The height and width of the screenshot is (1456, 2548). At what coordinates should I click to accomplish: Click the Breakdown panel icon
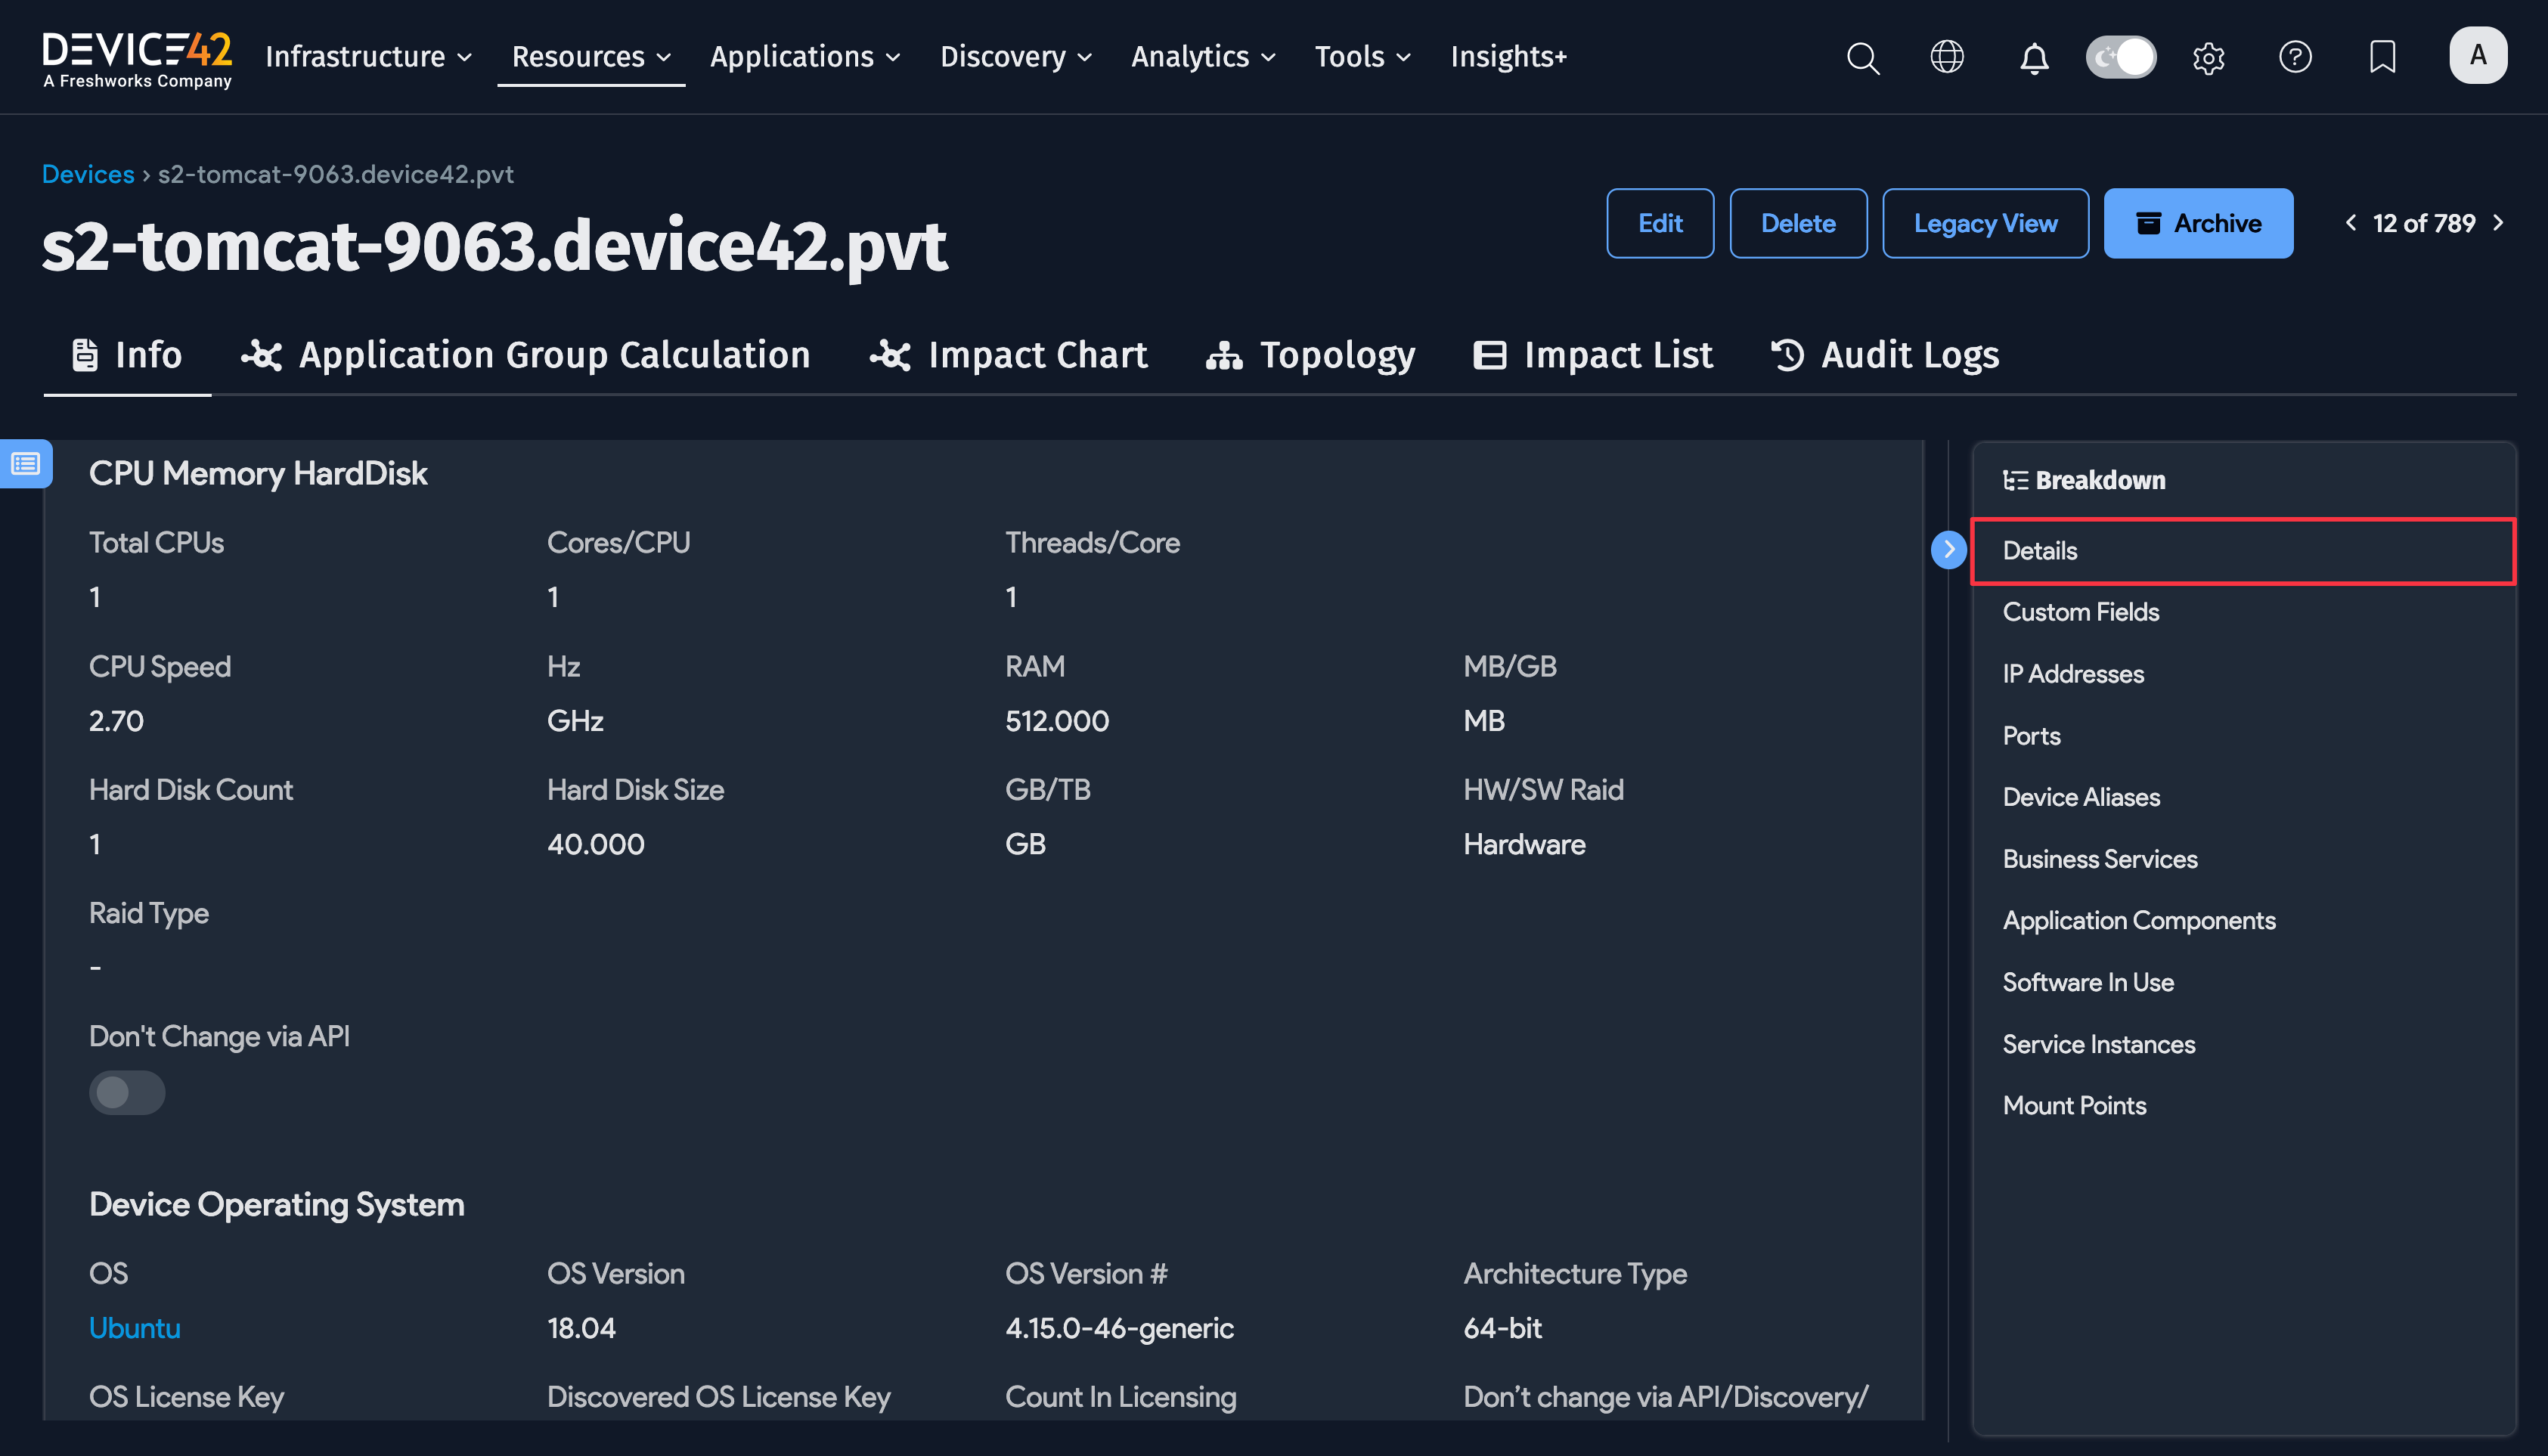coord(2016,479)
